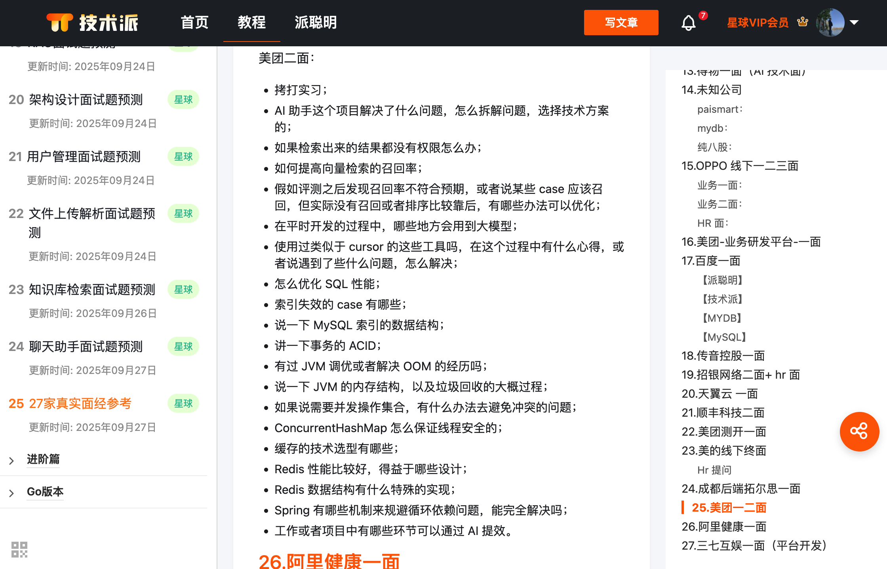Click the notification bell icon
This screenshot has height=569, width=887.
pyautogui.click(x=688, y=23)
